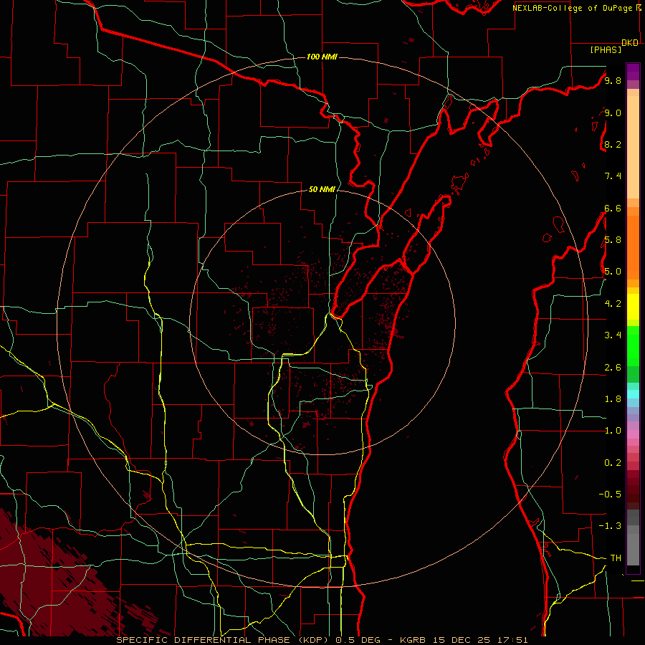The width and height of the screenshot is (645, 645).
Task: Click the [PHAS] product label
Action: pyautogui.click(x=606, y=49)
